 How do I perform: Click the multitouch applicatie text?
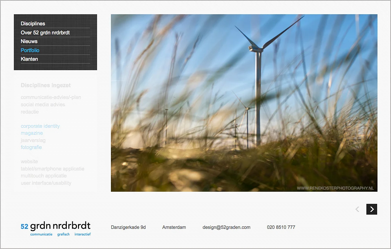[x=44, y=176]
